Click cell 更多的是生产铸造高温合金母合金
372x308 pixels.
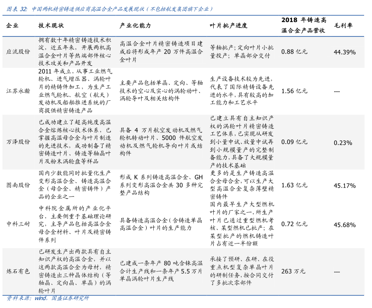(242, 185)
